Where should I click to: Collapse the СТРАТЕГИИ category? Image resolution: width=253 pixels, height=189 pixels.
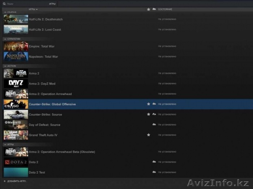pyautogui.click(x=5, y=39)
